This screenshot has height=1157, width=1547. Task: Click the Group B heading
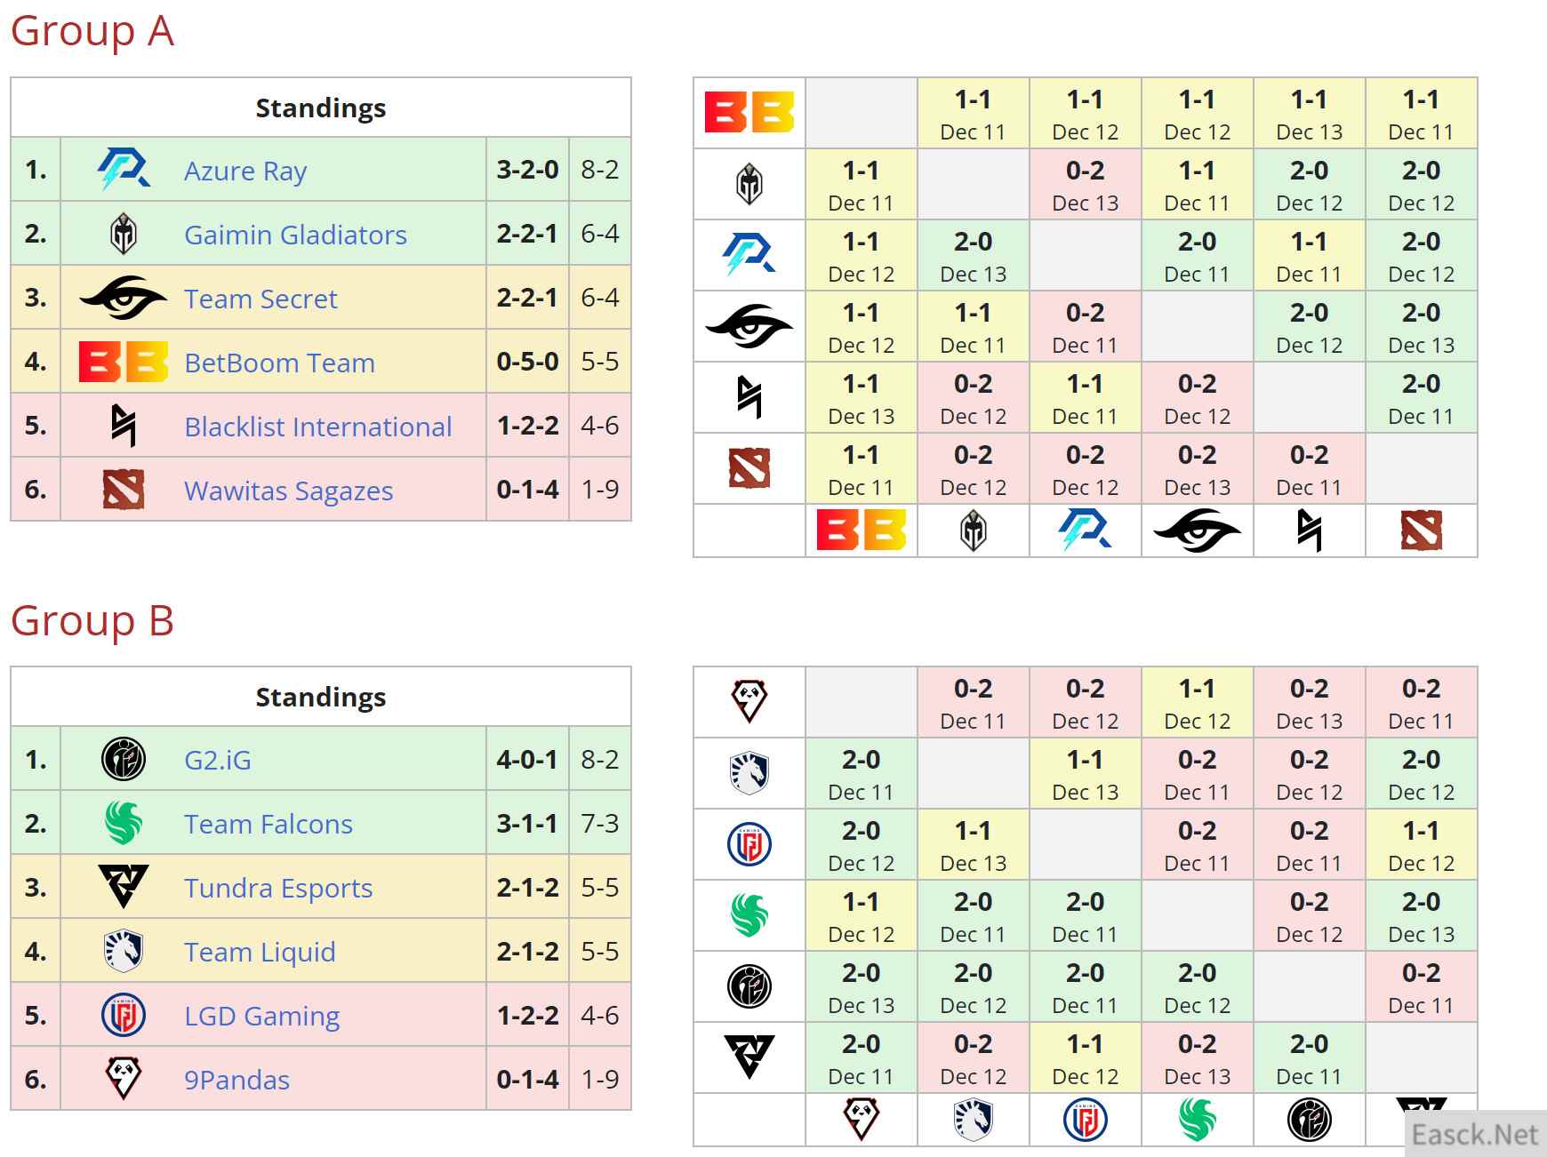[x=92, y=620]
